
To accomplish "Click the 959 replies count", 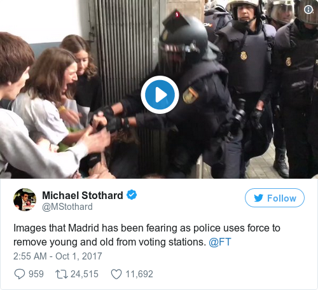I will click(36, 274).
